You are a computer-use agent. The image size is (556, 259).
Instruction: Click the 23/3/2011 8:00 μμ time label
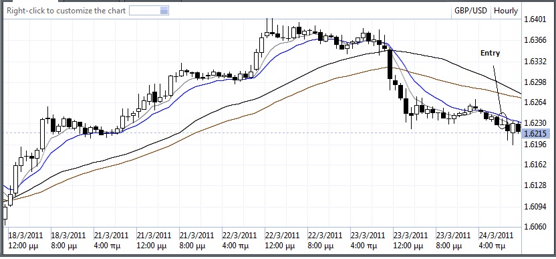pos(453,240)
